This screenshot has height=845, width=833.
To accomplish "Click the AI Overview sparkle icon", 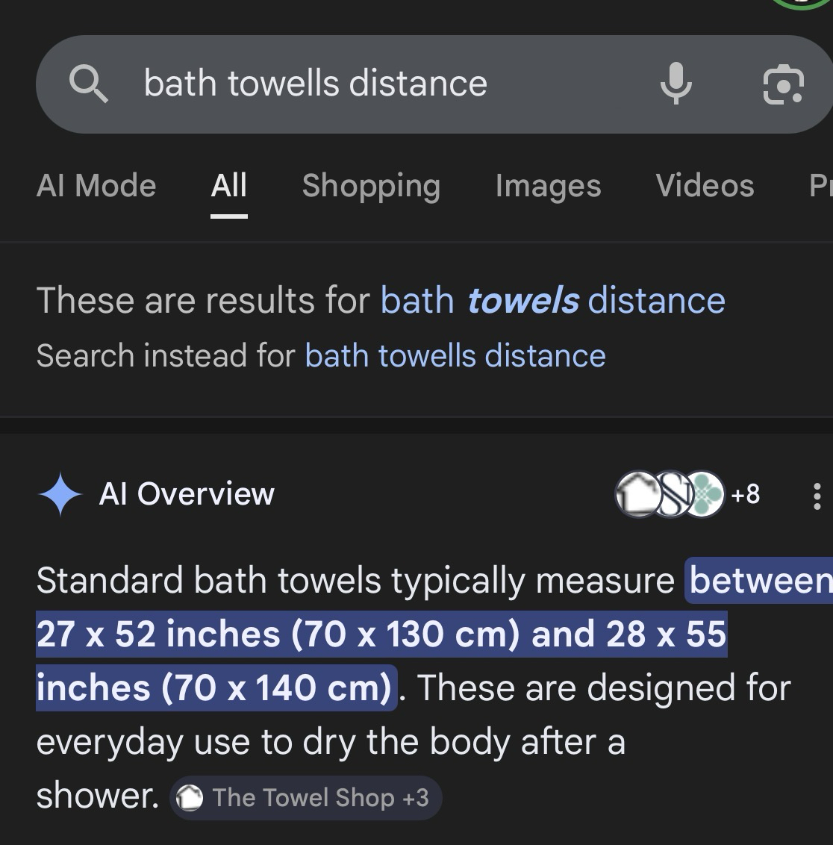I will [60, 494].
